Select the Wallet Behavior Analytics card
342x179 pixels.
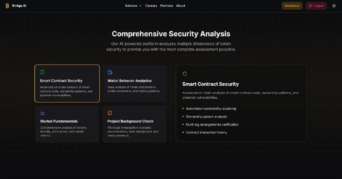[x=134, y=83]
